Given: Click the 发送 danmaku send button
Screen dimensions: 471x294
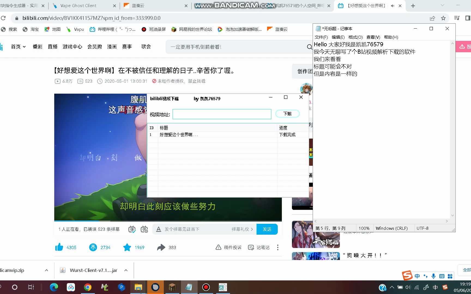Looking at the screenshot, I should (x=267, y=229).
